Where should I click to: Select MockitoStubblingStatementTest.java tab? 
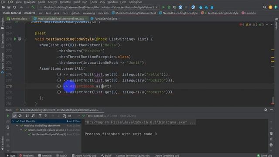click(x=61, y=18)
